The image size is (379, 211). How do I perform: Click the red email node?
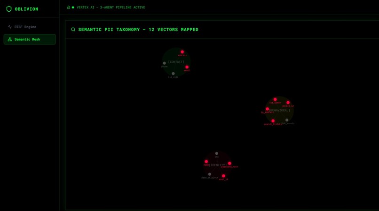(187, 67)
